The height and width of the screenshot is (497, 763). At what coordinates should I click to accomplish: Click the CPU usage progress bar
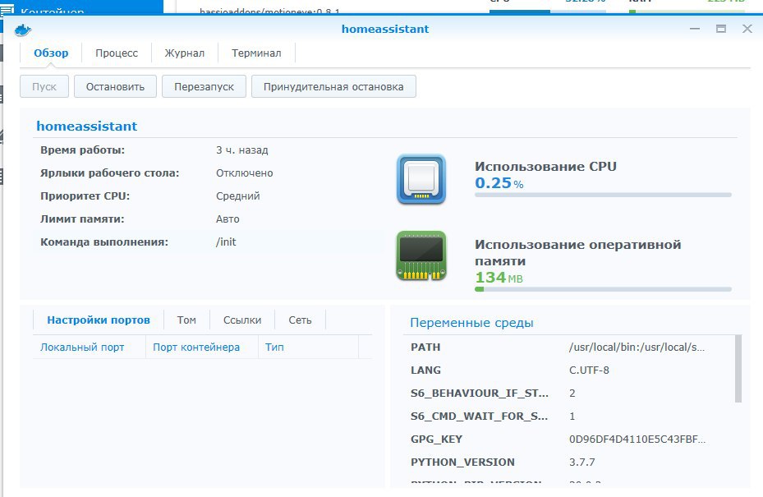603,195
